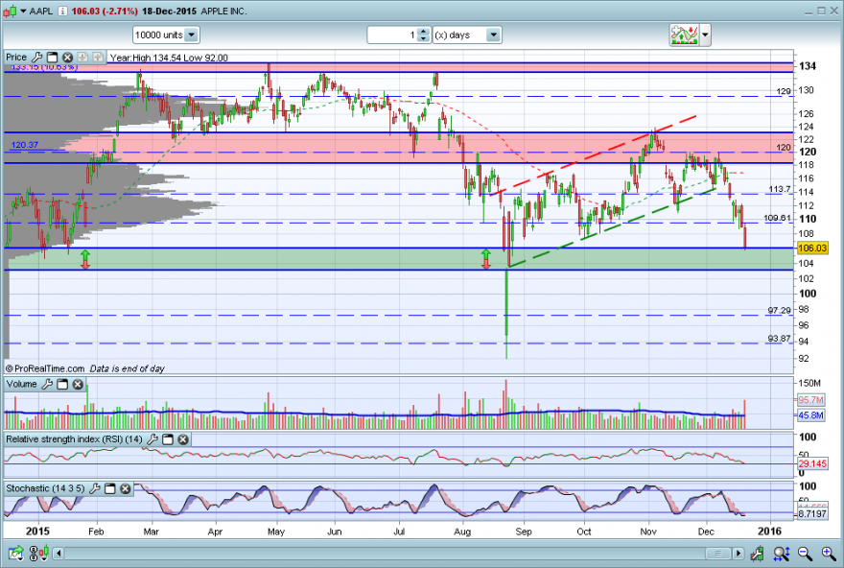
Task: Click the timeframe number input field
Action: (x=393, y=35)
